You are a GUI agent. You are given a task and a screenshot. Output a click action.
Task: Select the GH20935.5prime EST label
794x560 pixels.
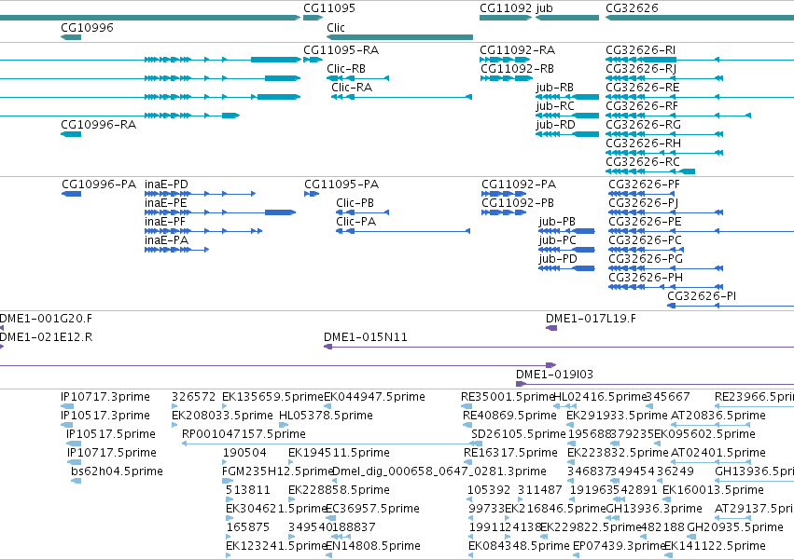click(x=735, y=527)
